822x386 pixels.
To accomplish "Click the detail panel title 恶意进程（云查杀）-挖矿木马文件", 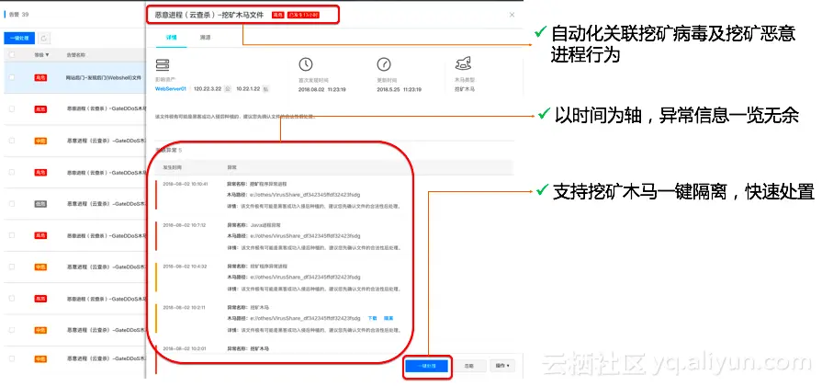I will coord(209,16).
